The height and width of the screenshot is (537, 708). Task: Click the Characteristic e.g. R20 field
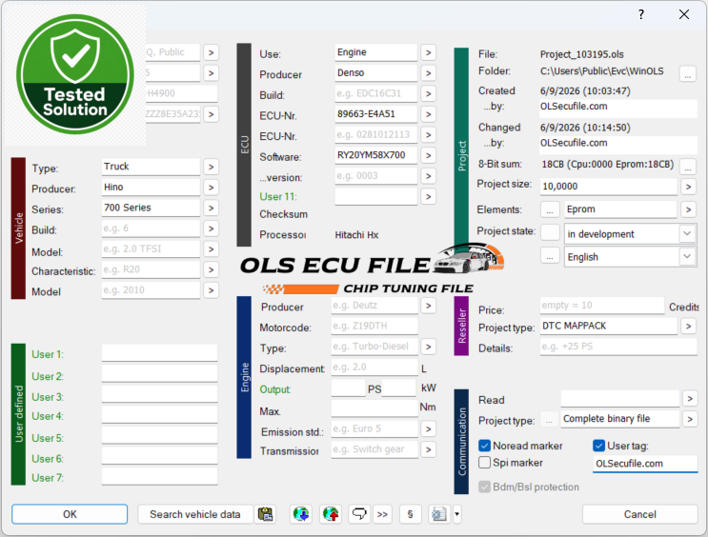tap(151, 269)
